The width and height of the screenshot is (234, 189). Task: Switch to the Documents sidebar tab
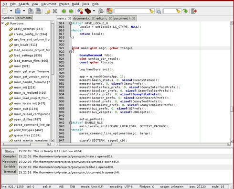pyautogui.click(x=23, y=18)
